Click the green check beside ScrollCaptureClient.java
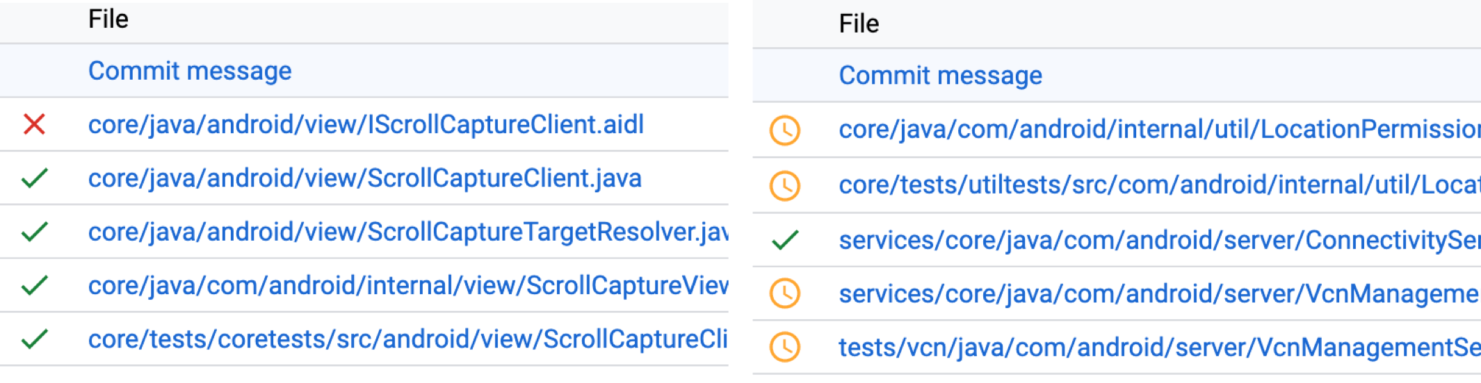The height and width of the screenshot is (383, 1481). pos(34,178)
